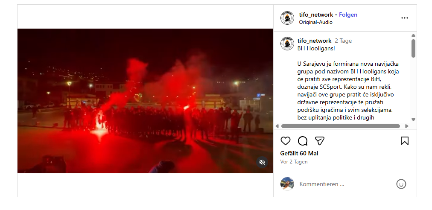Unmute the video with the speaker icon

coord(262,162)
